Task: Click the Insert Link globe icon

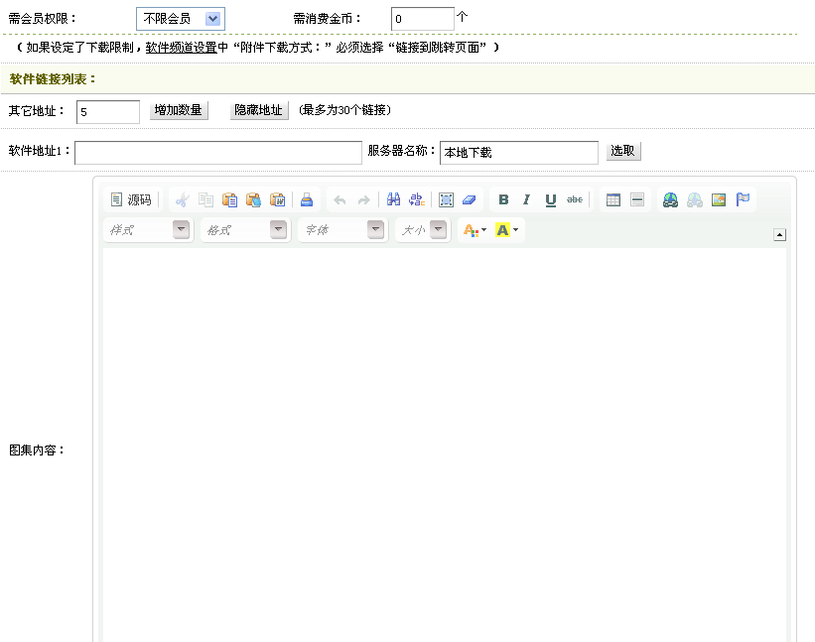Action: coord(671,199)
